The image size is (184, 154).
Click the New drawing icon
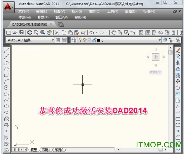(x=8, y=32)
